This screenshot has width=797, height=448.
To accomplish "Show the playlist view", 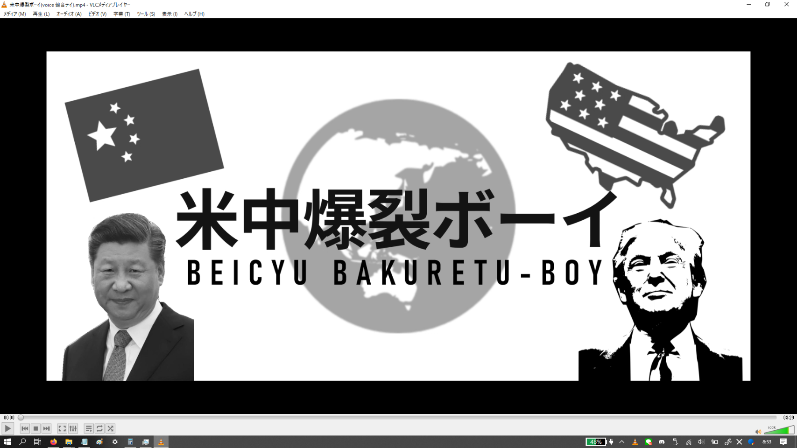I will point(89,428).
